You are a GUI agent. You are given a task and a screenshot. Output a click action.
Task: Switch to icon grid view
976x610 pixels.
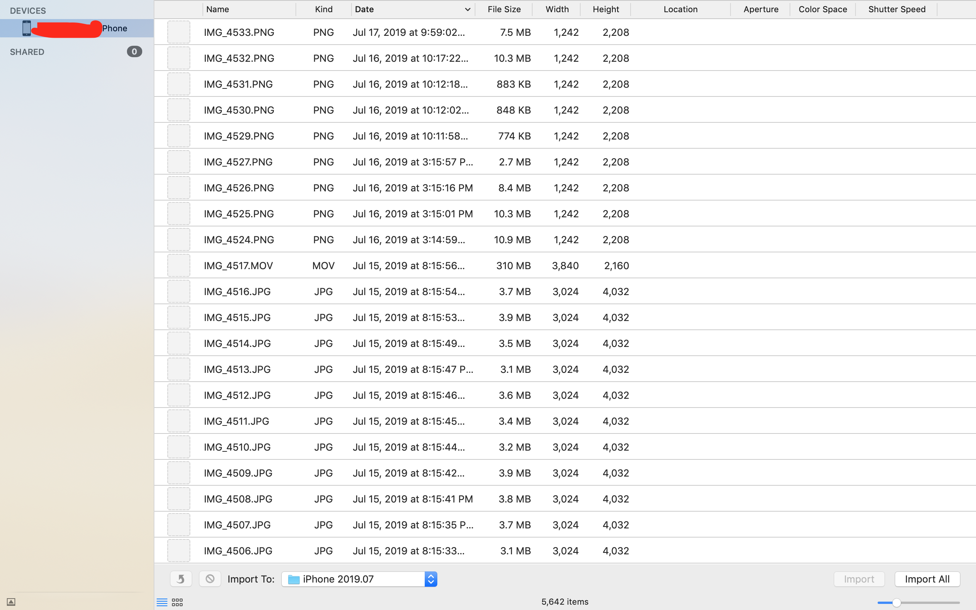[177, 602]
